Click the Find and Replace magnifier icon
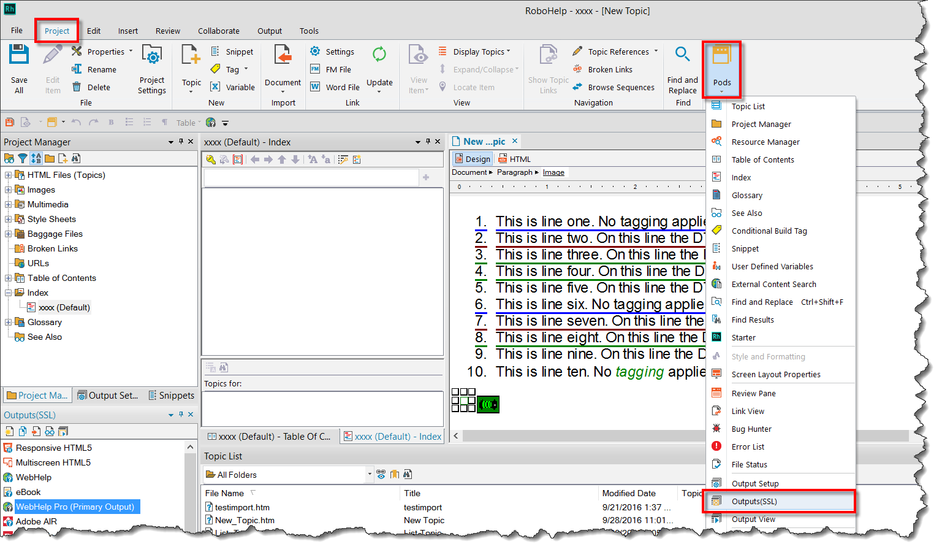This screenshot has height=552, width=942. coord(682,55)
